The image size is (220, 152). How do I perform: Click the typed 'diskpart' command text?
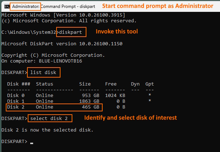(x=71, y=32)
